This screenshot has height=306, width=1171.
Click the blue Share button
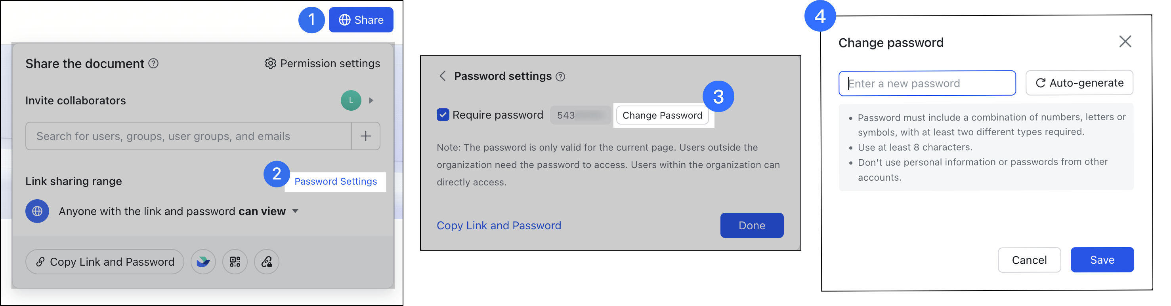tap(361, 20)
